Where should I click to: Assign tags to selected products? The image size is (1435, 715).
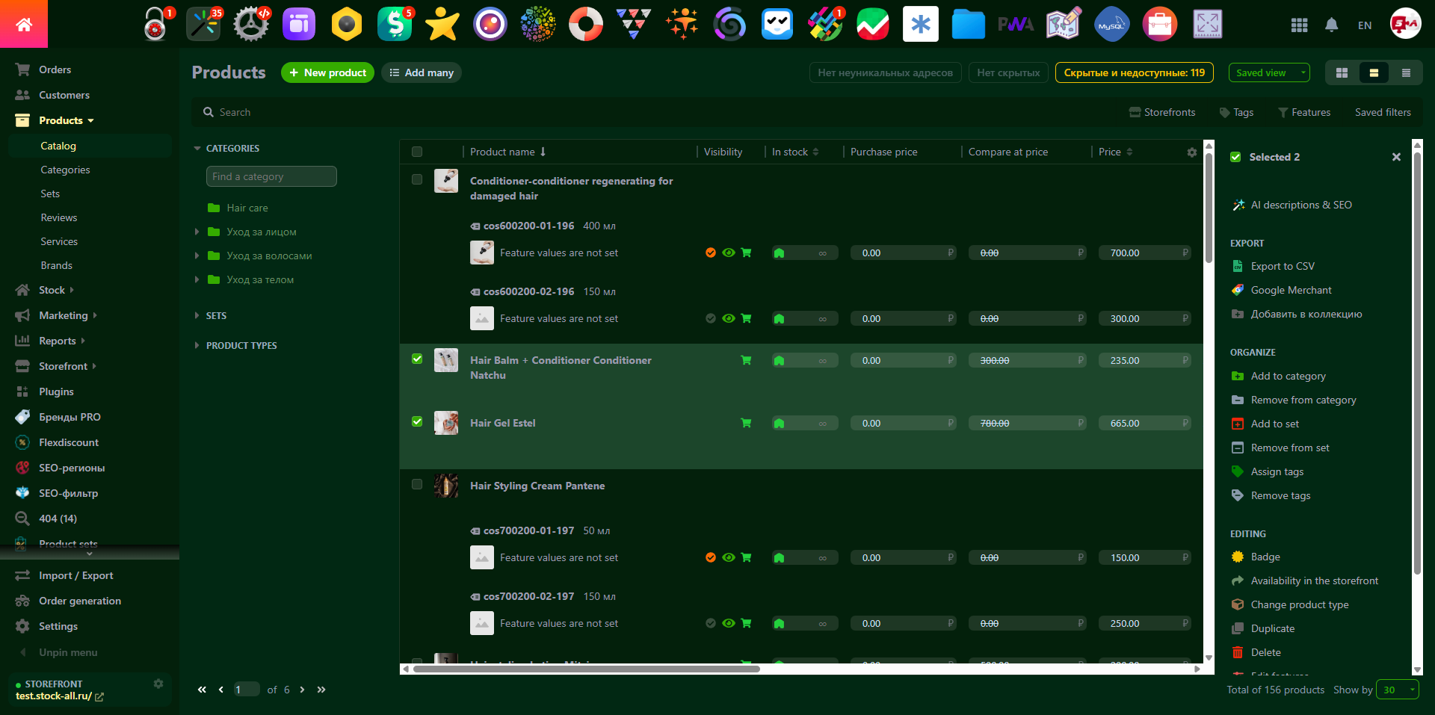1277,471
